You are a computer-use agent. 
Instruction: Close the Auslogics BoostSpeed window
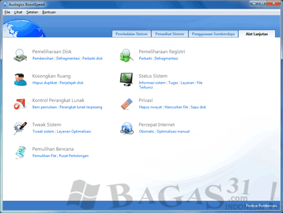pyautogui.click(x=273, y=3)
